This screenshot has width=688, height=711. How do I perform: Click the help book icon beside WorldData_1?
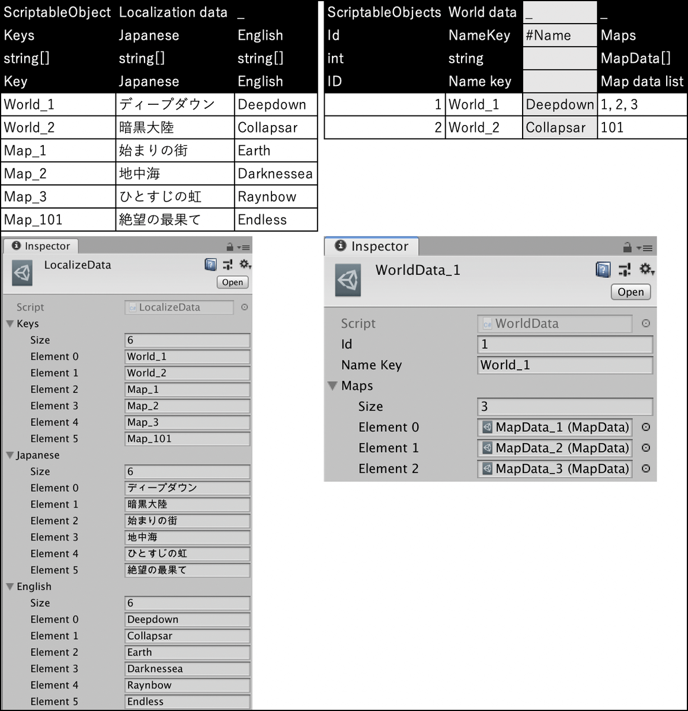[x=603, y=270]
